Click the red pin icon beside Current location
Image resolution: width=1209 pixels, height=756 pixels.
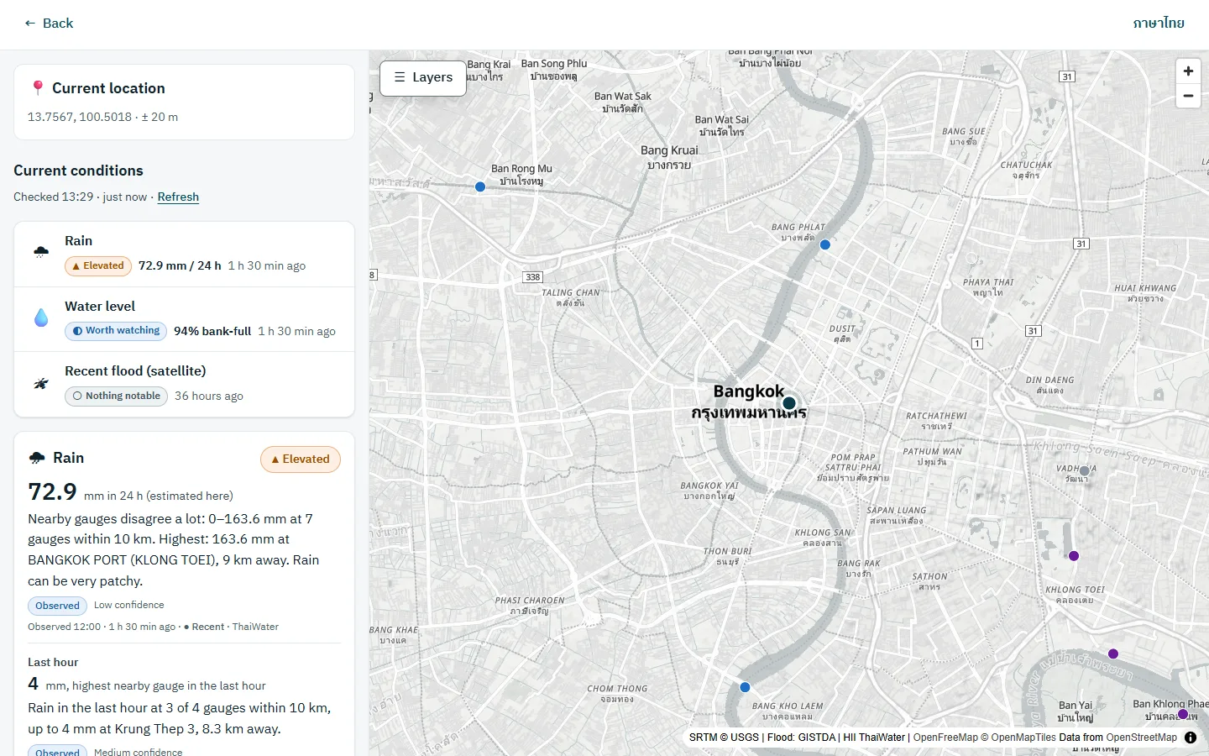[x=37, y=88]
